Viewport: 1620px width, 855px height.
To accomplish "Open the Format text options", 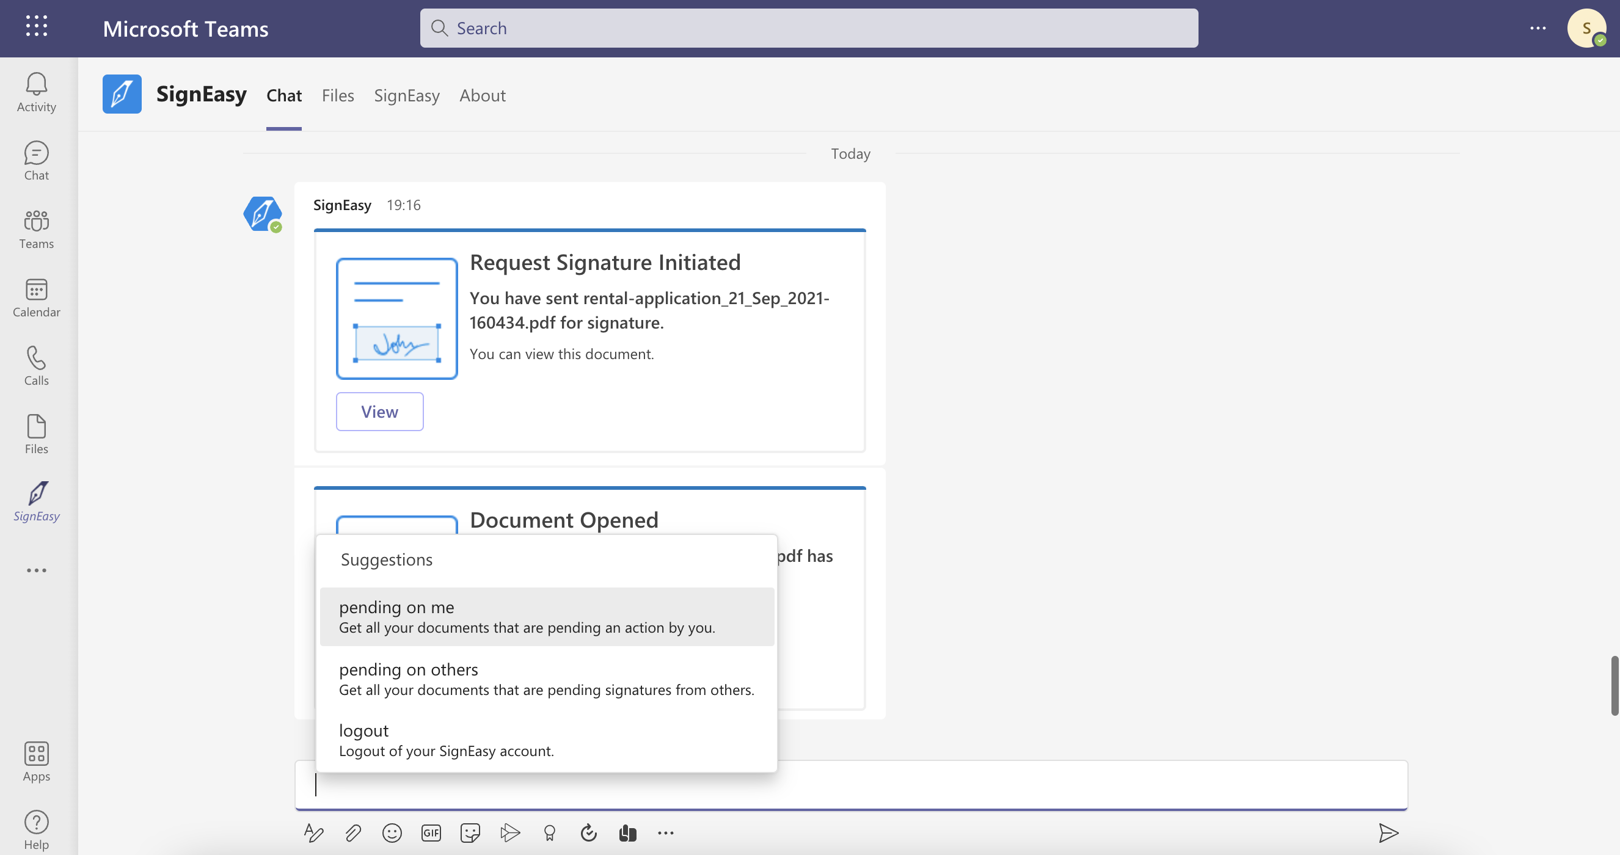I will pyautogui.click(x=313, y=833).
